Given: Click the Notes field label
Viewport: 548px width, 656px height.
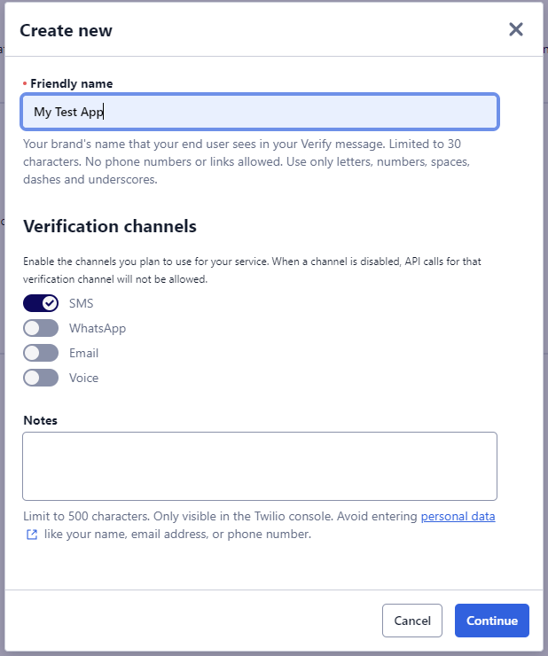Looking at the screenshot, I should (x=40, y=420).
